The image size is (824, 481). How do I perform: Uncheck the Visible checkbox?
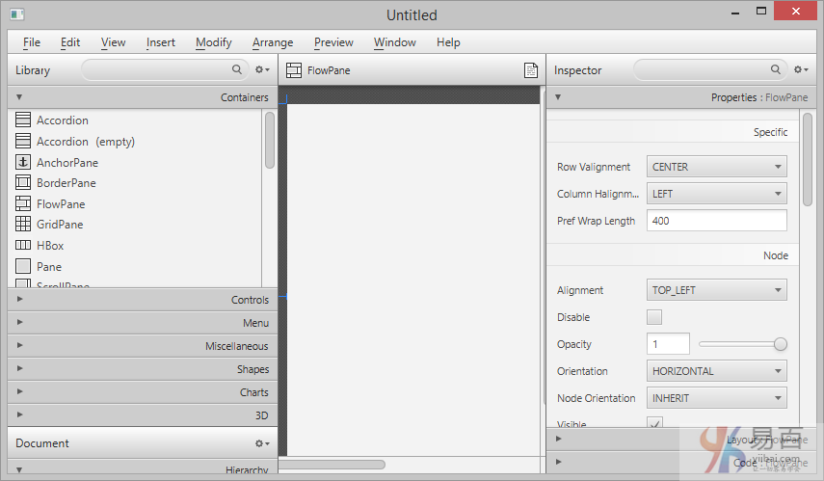click(x=654, y=424)
